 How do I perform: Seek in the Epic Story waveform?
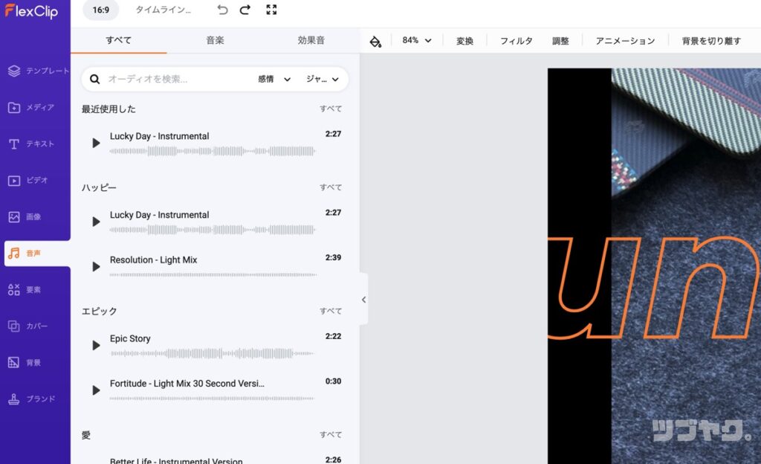coord(213,353)
